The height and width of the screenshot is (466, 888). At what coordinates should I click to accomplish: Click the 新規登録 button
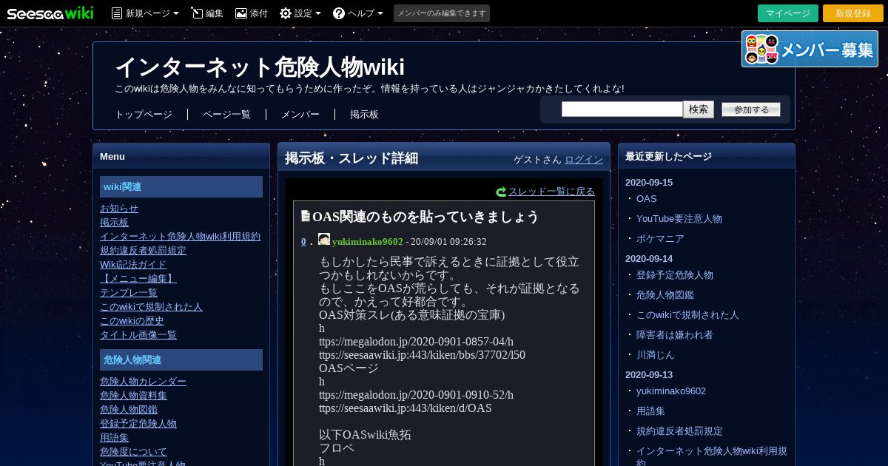pyautogui.click(x=853, y=13)
